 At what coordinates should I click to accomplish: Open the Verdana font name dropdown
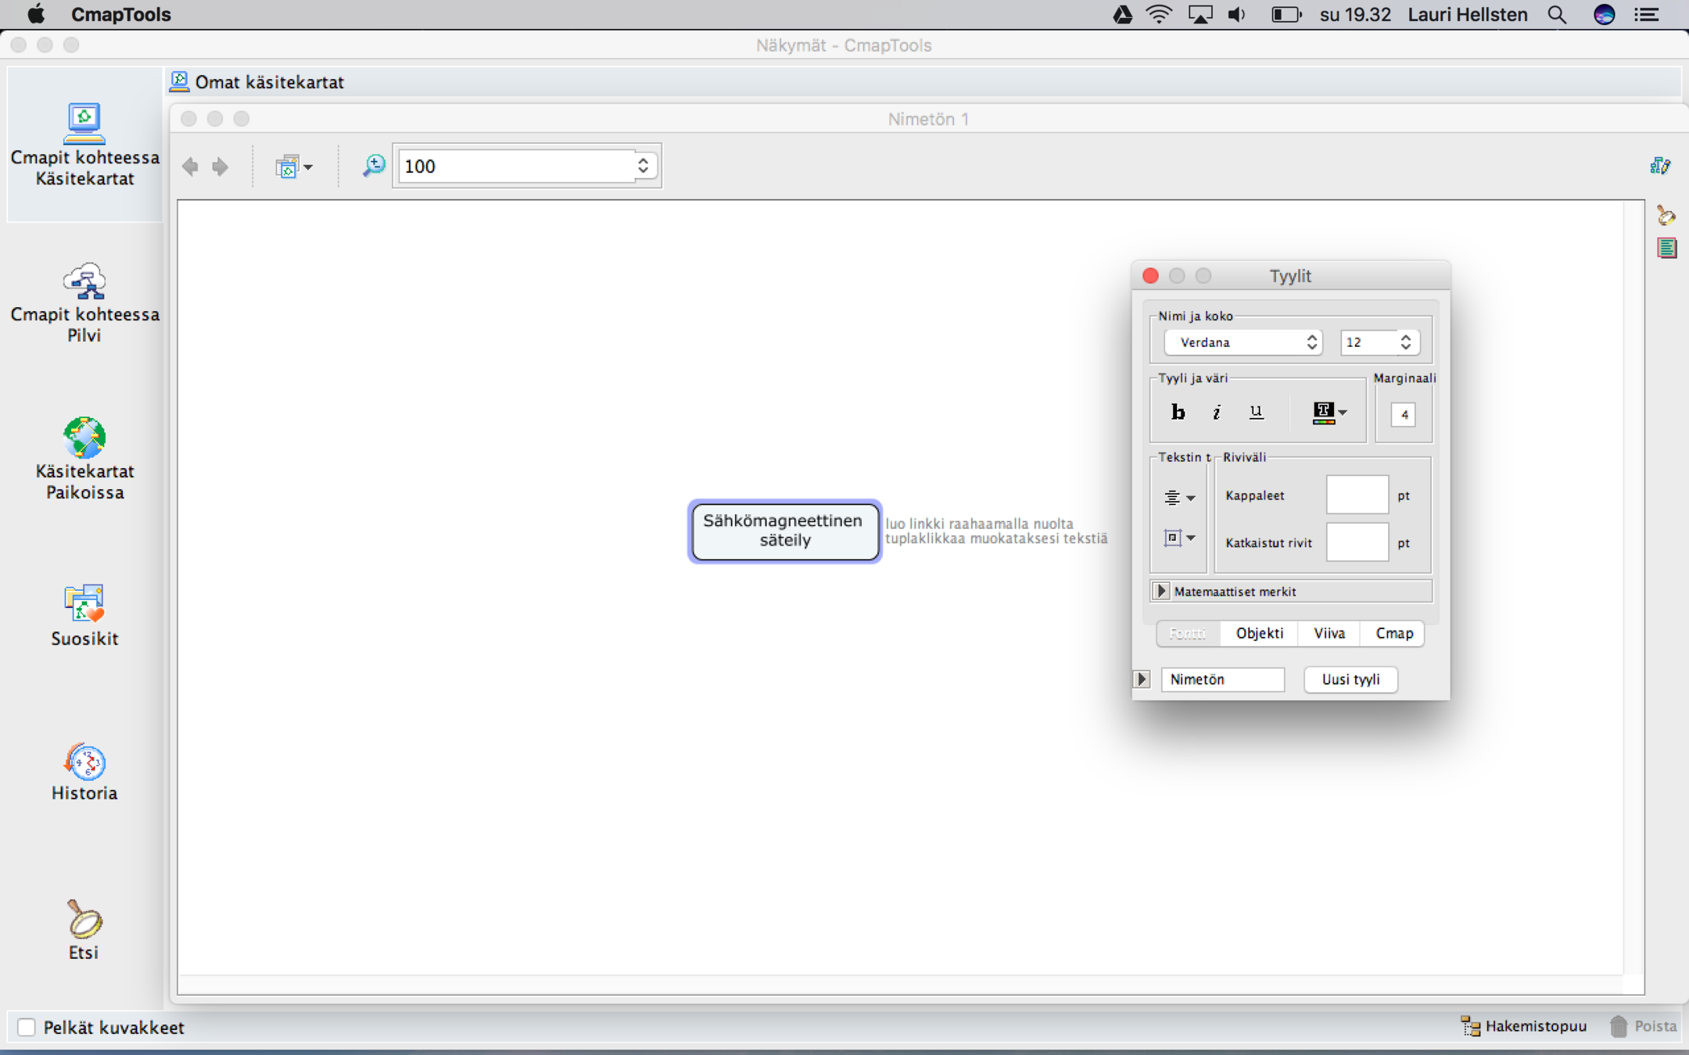[x=1243, y=342]
